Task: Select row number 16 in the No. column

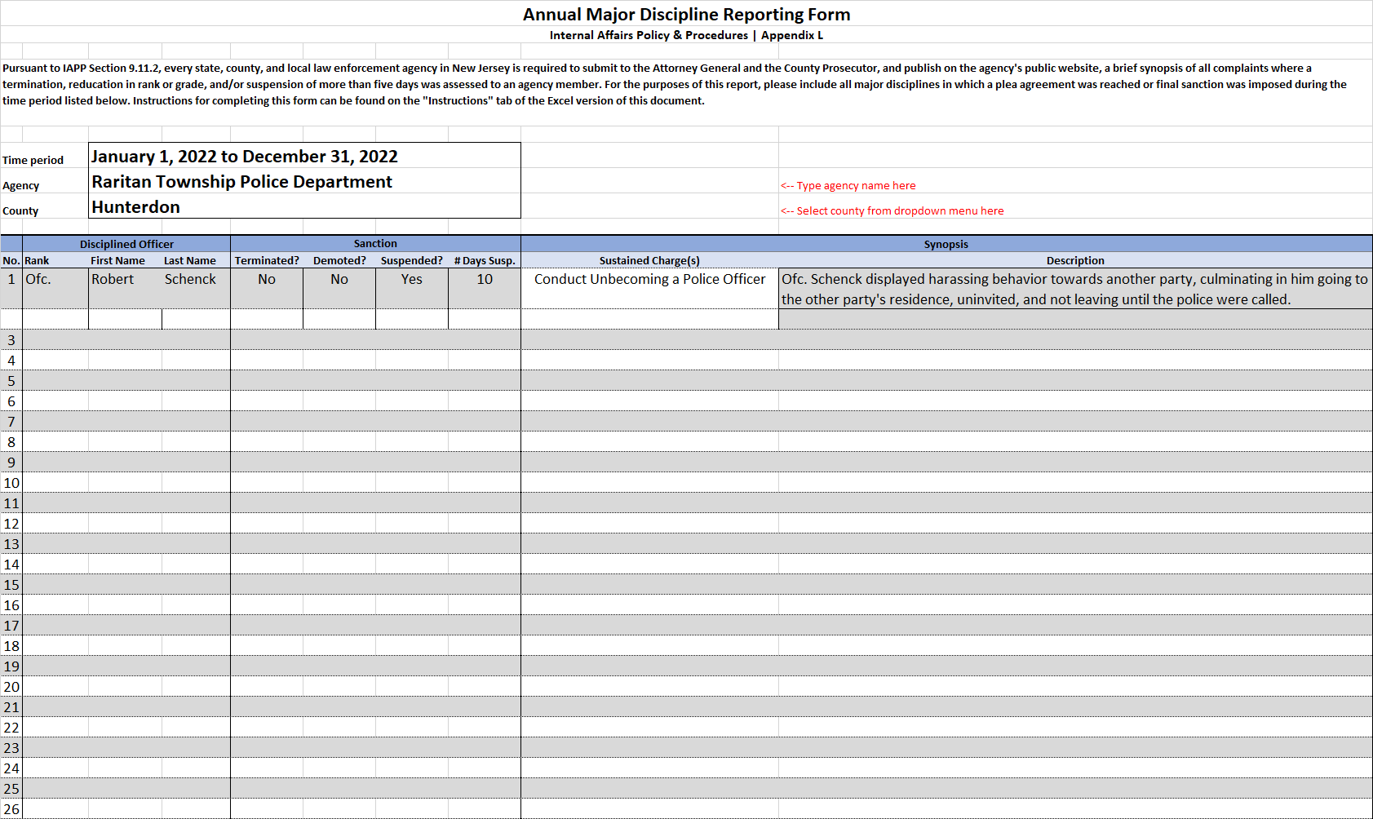Action: 11,604
